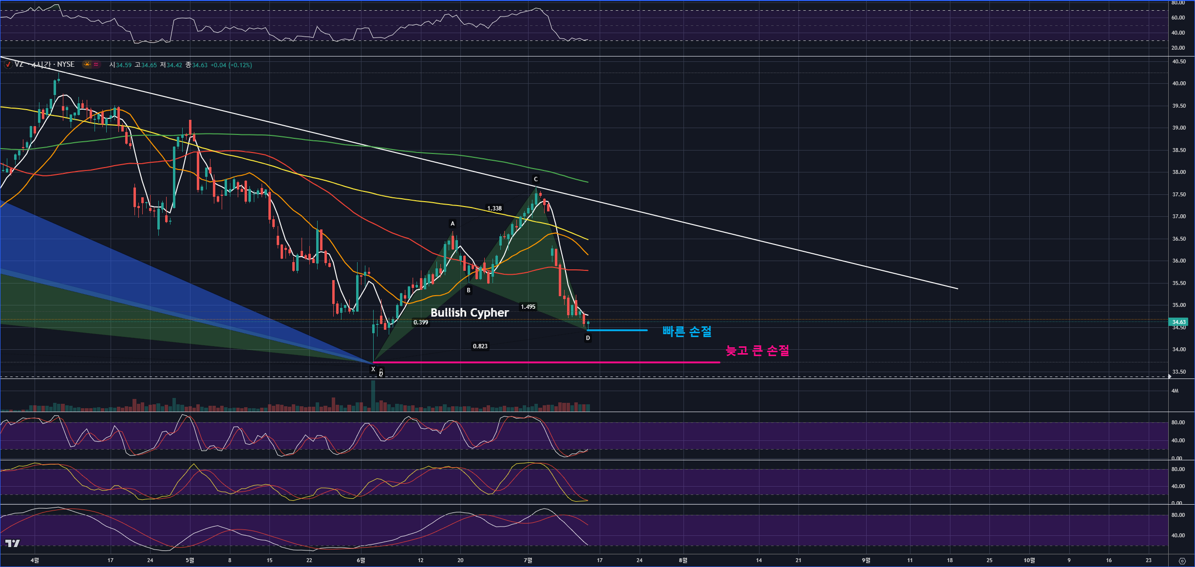Screen dimensions: 1195x567
Task: Click the small arrow marker near 33.50
Action: (x=1169, y=377)
